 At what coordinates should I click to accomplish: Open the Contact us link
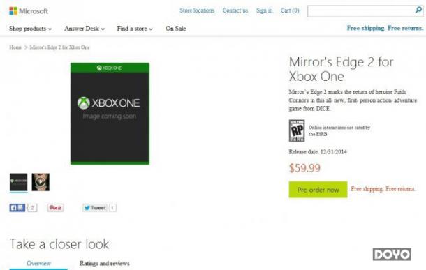pos(235,10)
